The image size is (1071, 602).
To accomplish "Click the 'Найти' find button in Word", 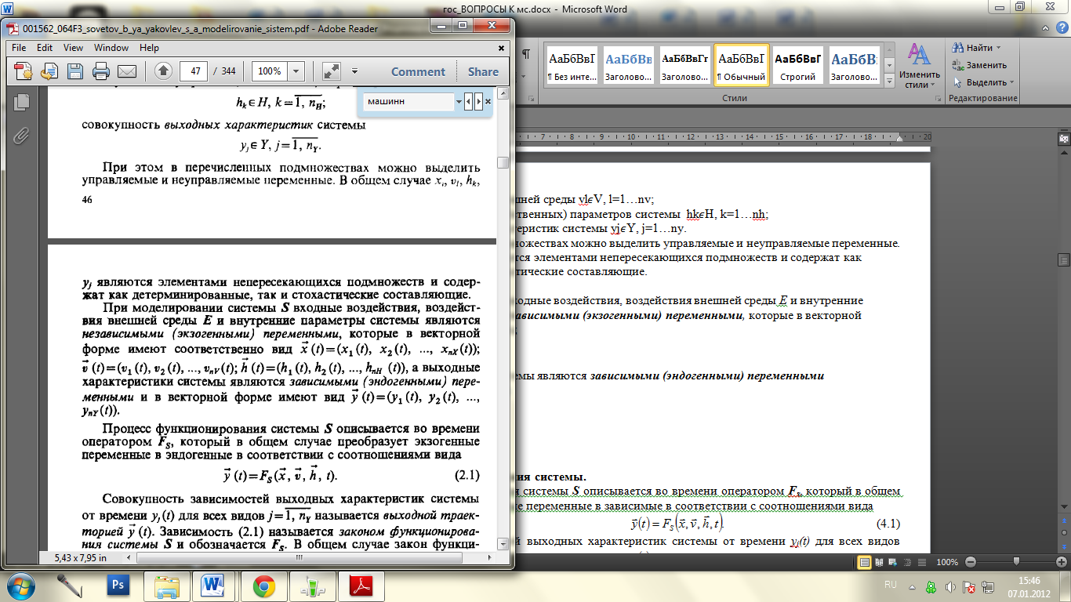I will (x=974, y=48).
